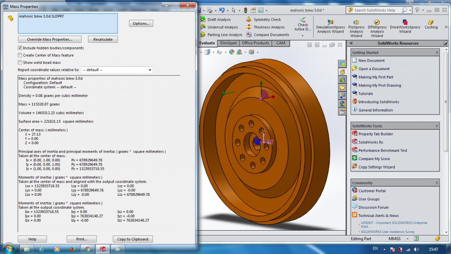Open DFMXpress Analysis Wizard
The height and width of the screenshot is (254, 451).
[x=377, y=28]
